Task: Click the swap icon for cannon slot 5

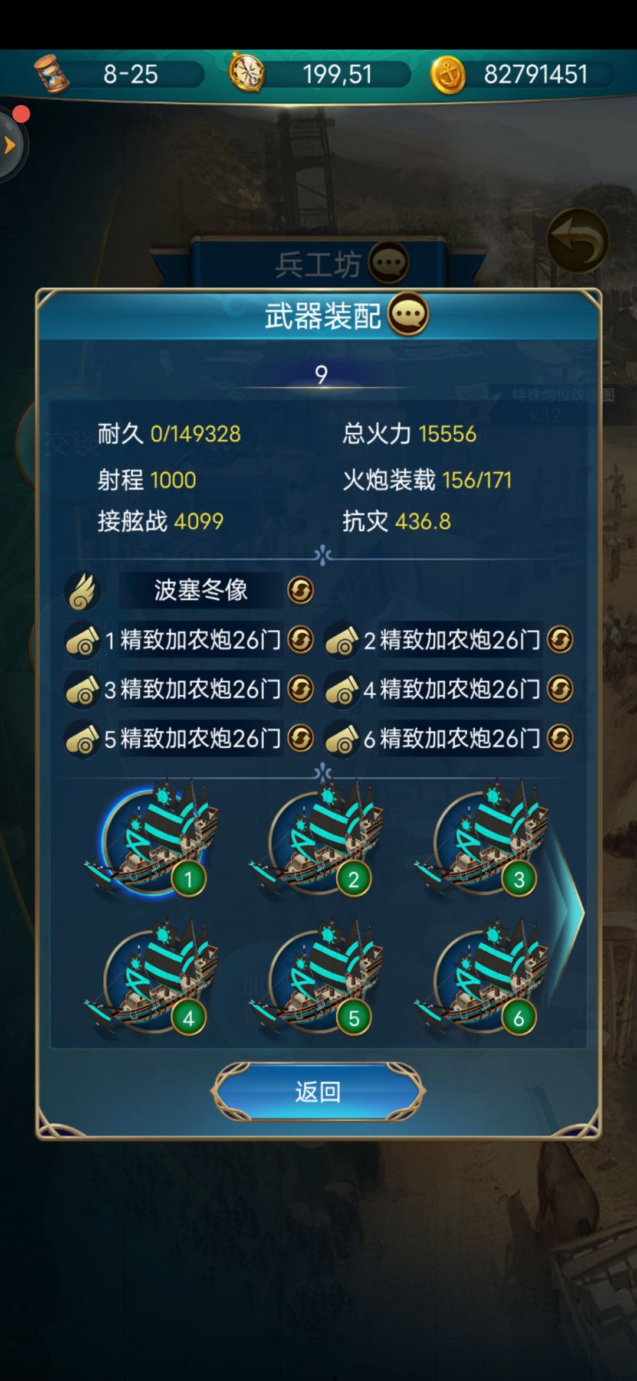Action: pos(300,738)
